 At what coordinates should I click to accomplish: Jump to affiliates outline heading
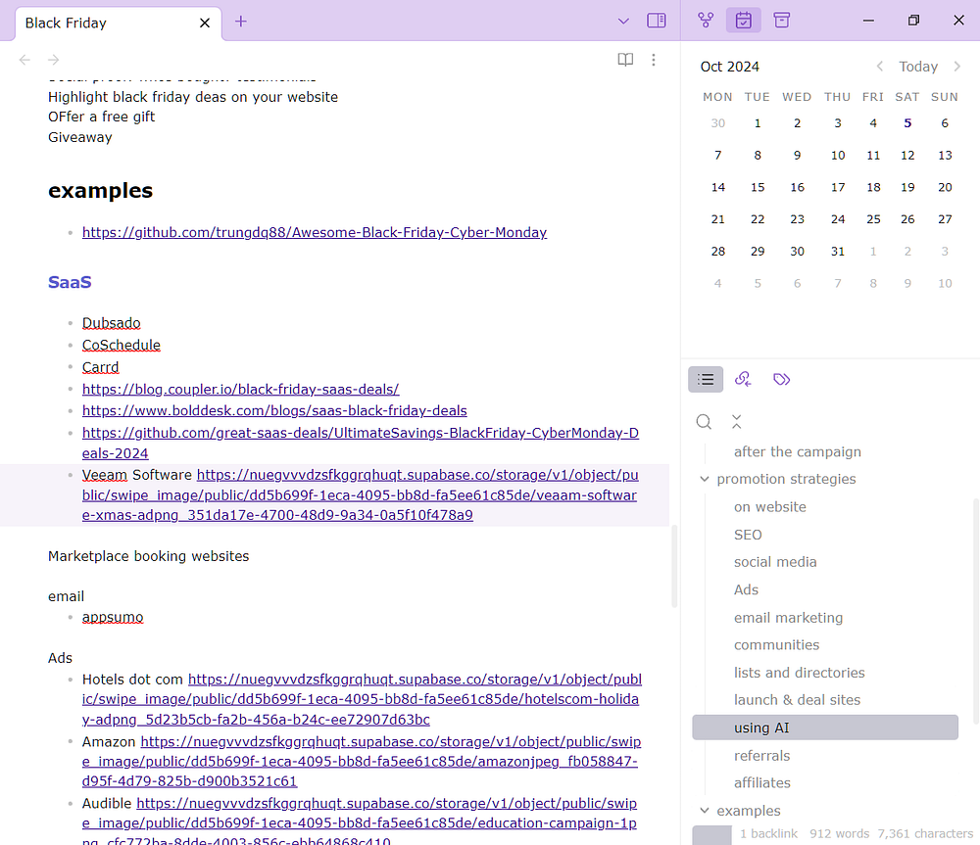(761, 783)
